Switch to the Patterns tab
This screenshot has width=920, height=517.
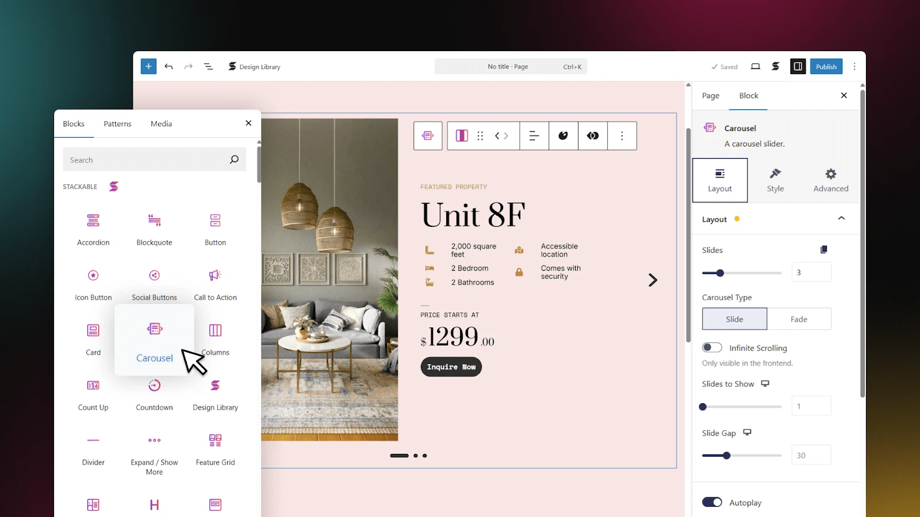coord(117,124)
